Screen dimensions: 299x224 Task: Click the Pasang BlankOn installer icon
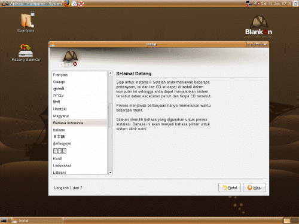pyautogui.click(x=26, y=53)
